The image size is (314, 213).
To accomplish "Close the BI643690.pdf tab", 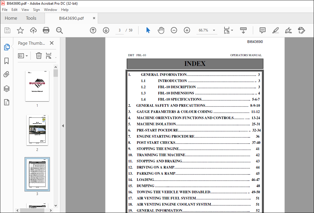I will click(94, 18).
